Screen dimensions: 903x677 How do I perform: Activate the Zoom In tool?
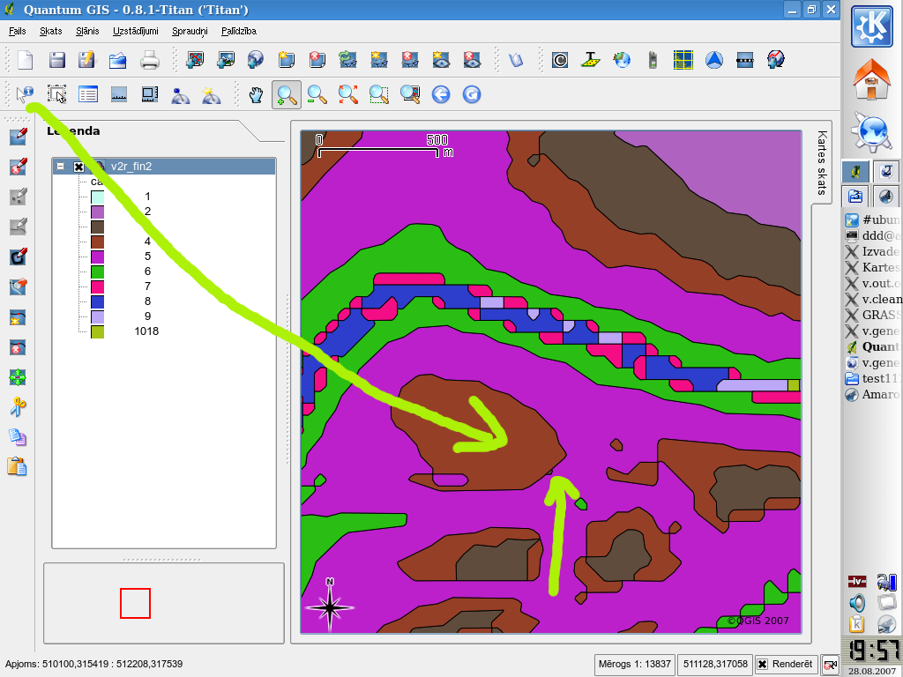tap(287, 94)
